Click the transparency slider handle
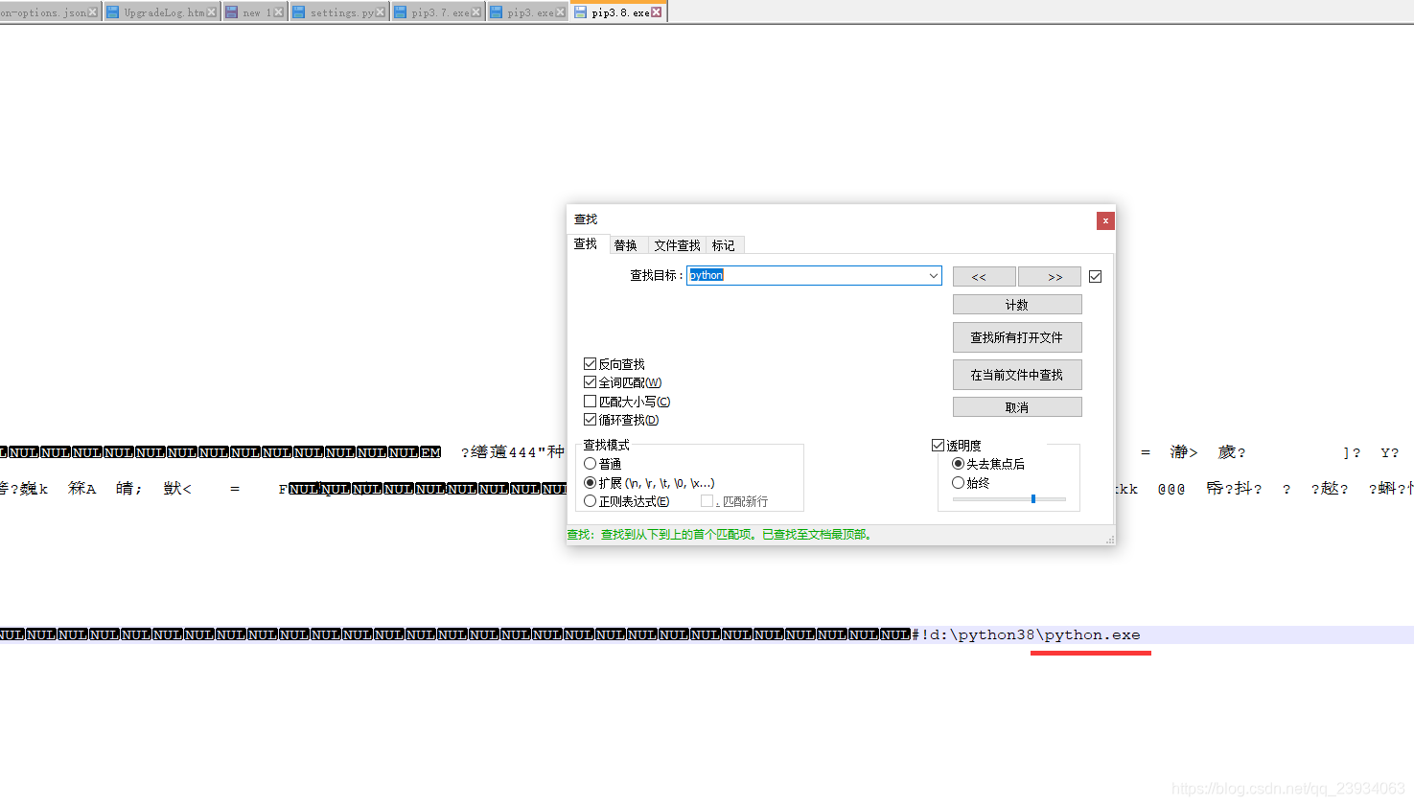The image size is (1414, 806). (1033, 498)
